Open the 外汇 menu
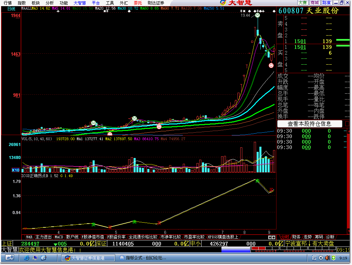The width and height of the screenshot is (352, 265). [124, 3]
